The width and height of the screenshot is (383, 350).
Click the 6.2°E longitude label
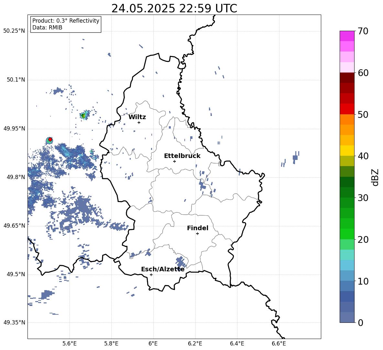pos(195,344)
